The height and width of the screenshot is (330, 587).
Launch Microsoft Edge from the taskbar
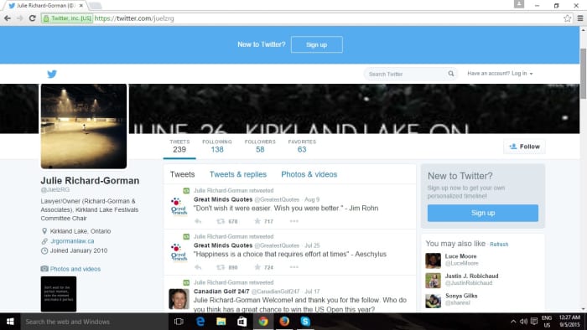(200, 322)
